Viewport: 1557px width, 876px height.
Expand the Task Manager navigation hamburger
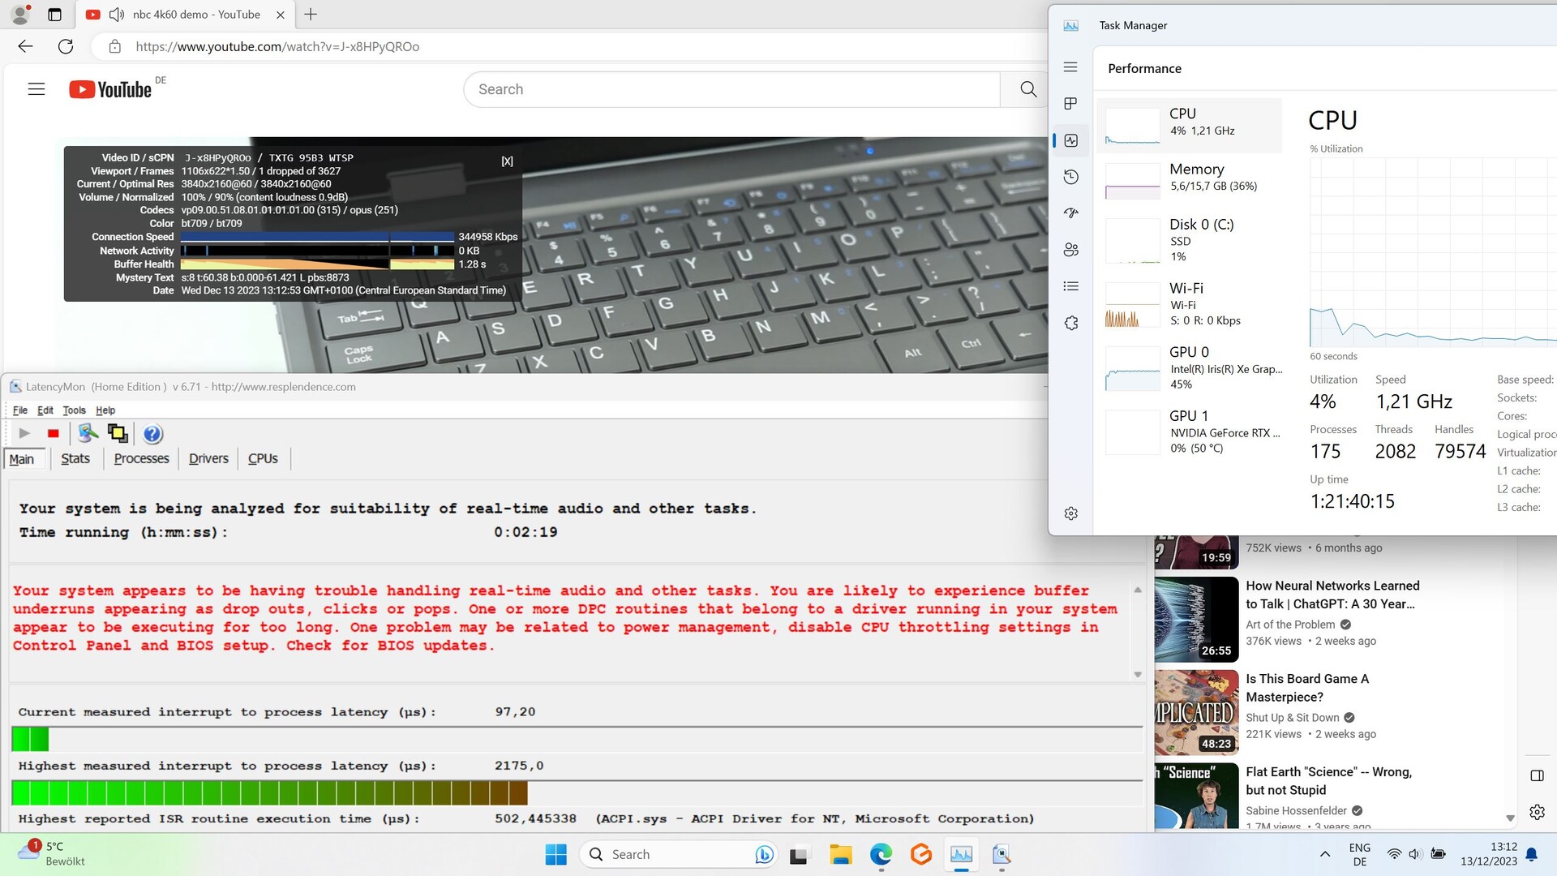1070,67
